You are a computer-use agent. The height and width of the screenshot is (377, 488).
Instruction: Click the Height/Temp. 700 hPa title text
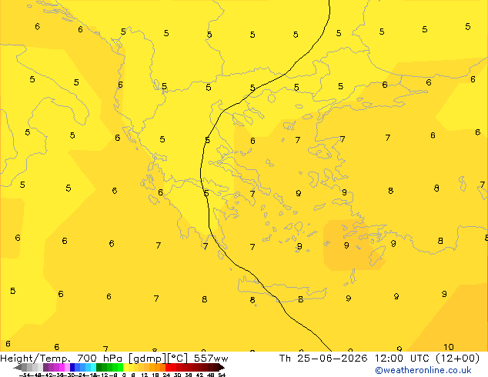tap(61, 359)
